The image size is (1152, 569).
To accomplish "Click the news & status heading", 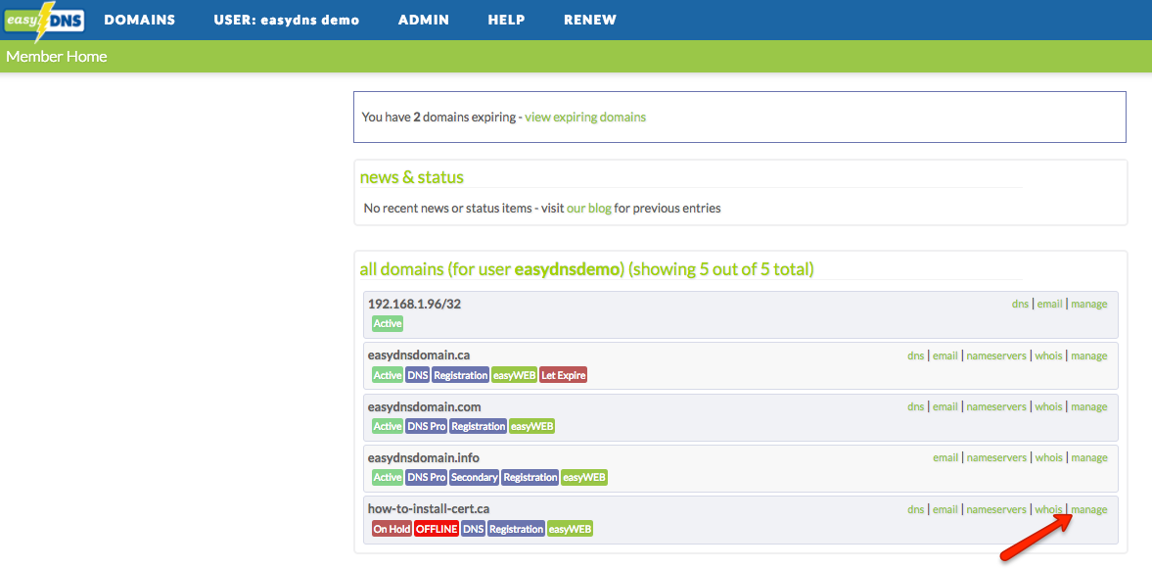I will click(411, 177).
